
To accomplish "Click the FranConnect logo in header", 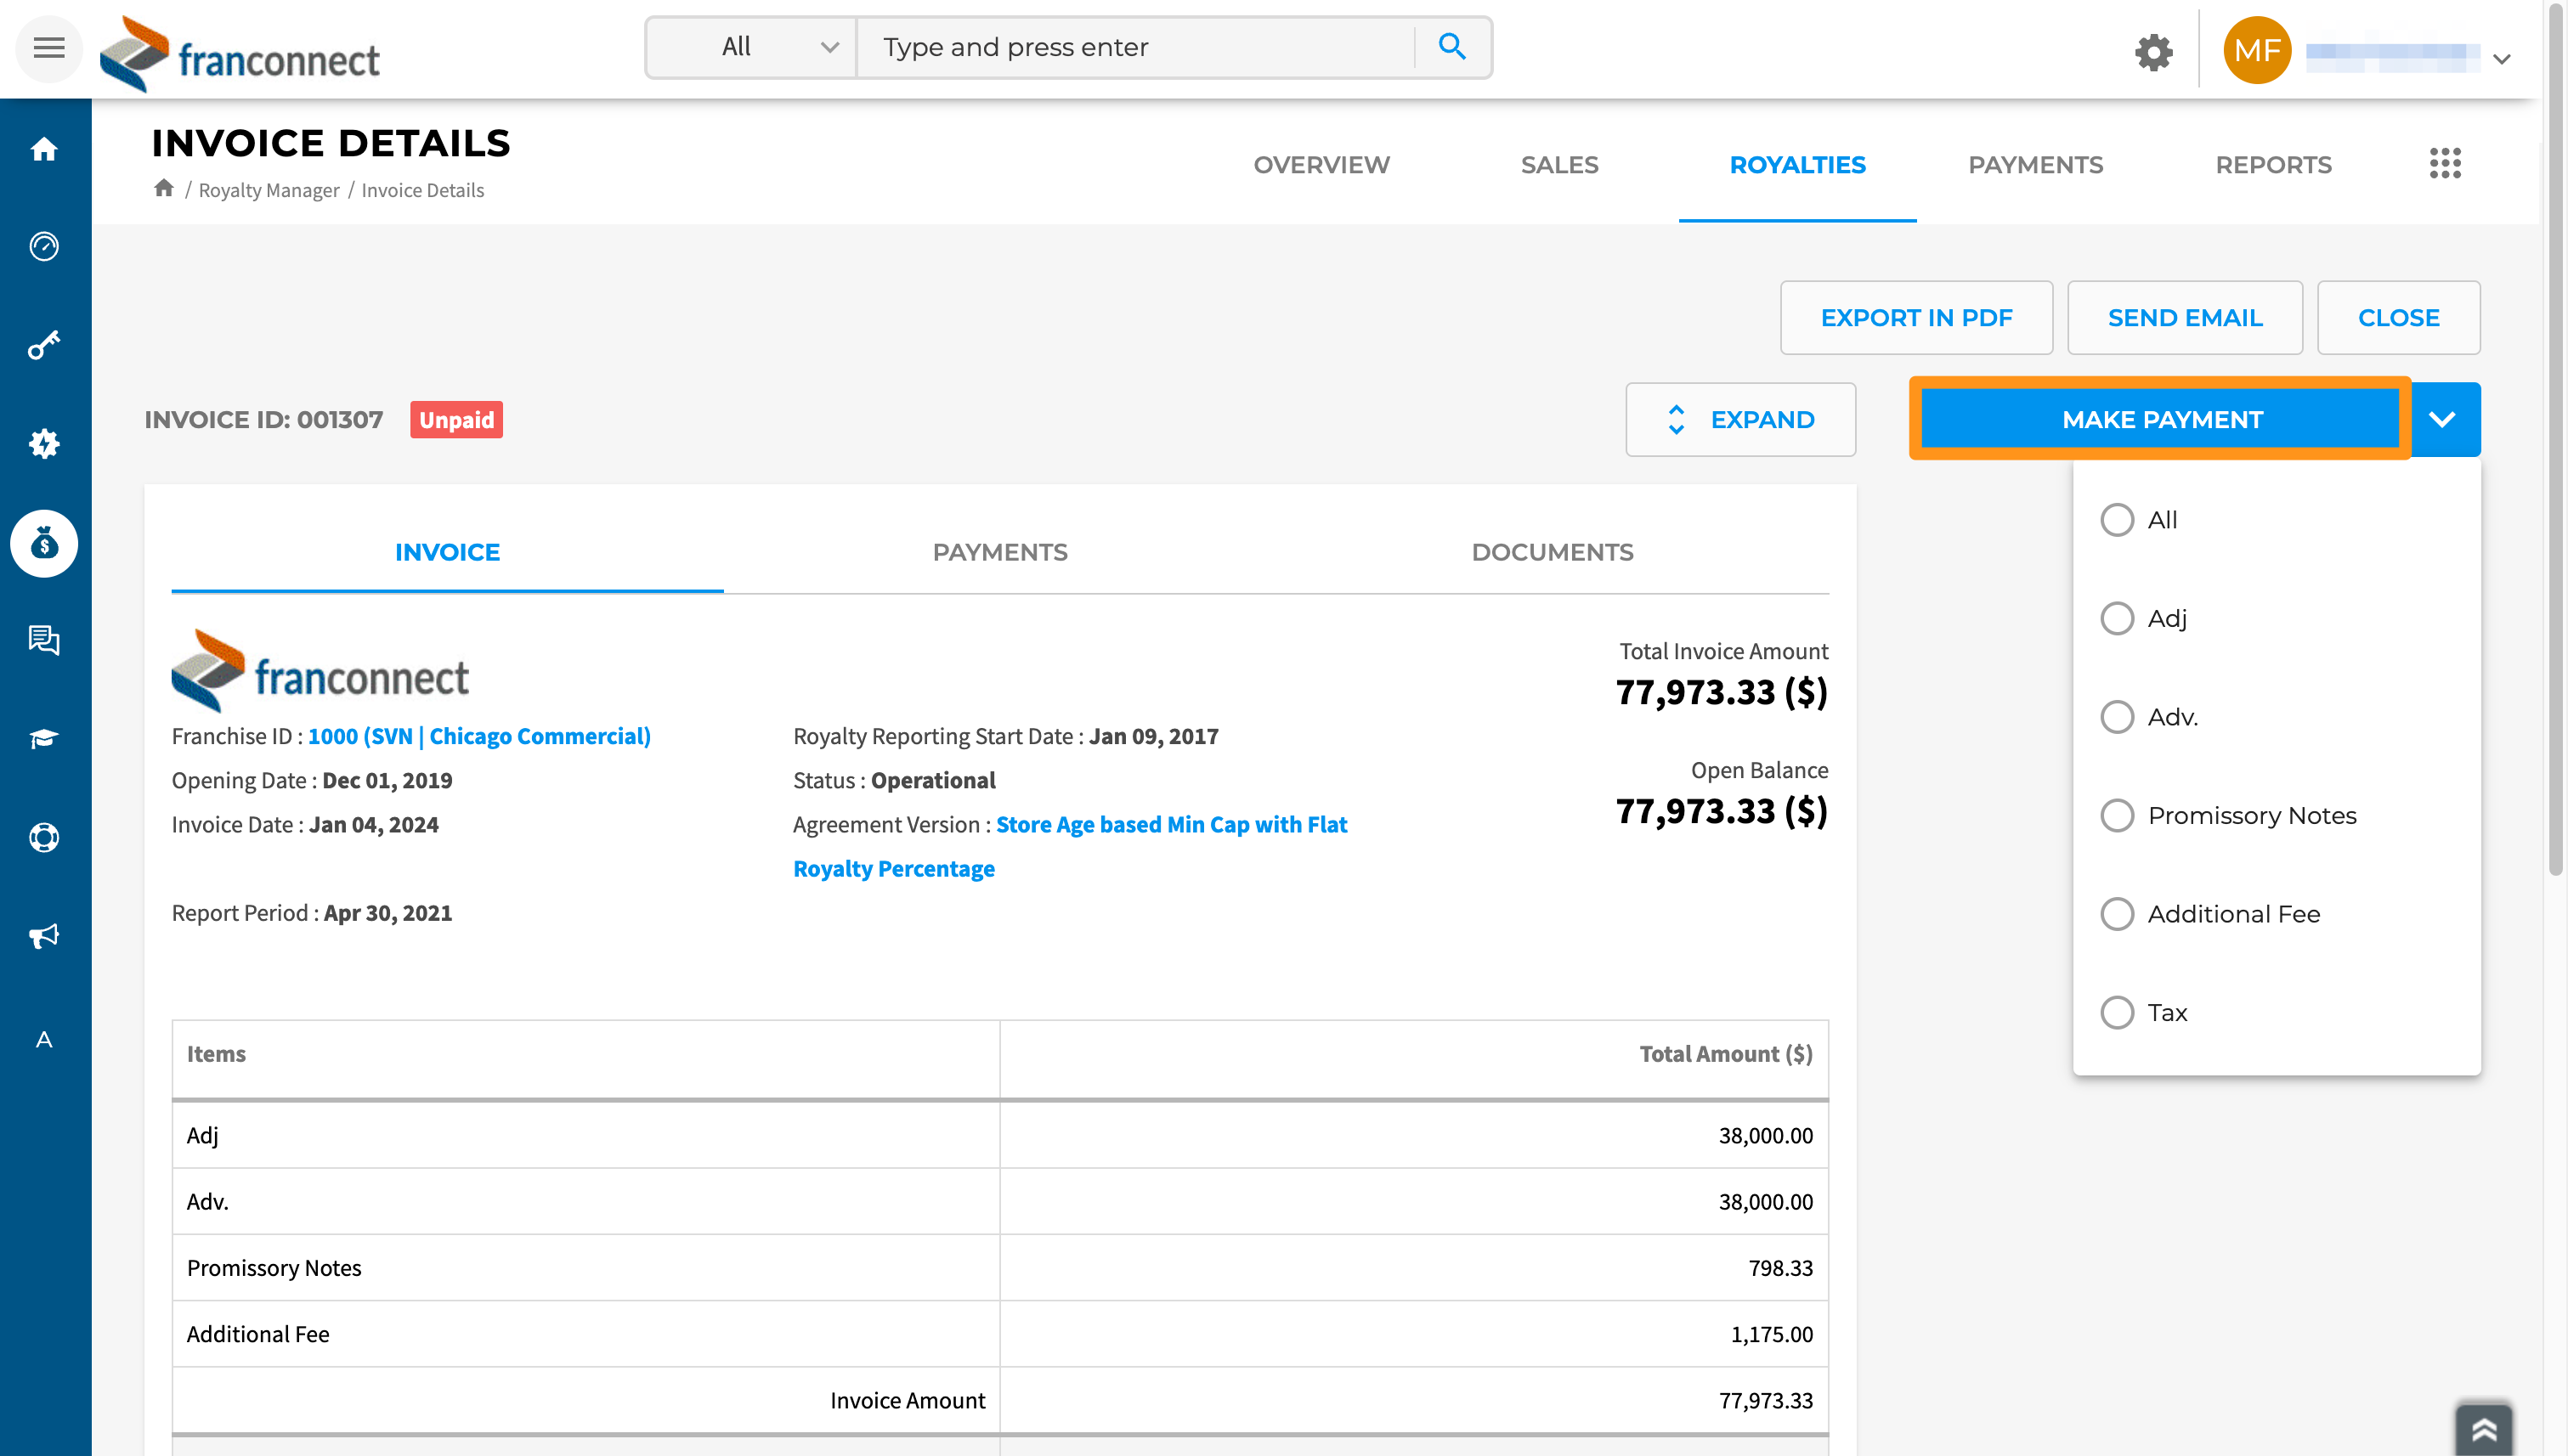I will click(240, 54).
